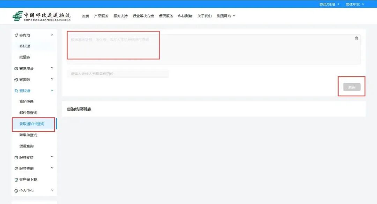Viewport: 377px width, 204px height.
Task: Click the grey 查询 button
Action: [x=352, y=87]
